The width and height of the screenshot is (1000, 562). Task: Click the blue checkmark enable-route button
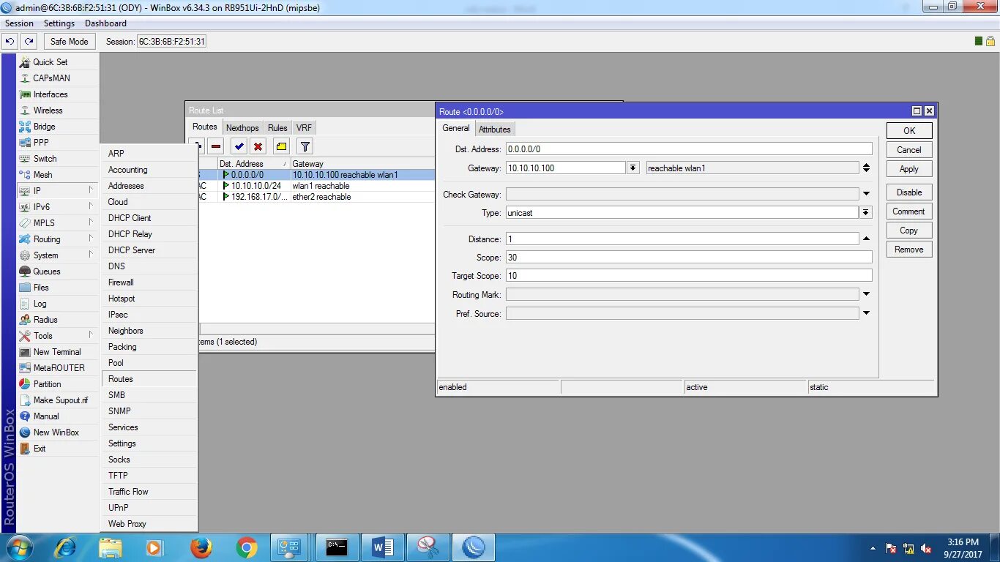pos(239,146)
